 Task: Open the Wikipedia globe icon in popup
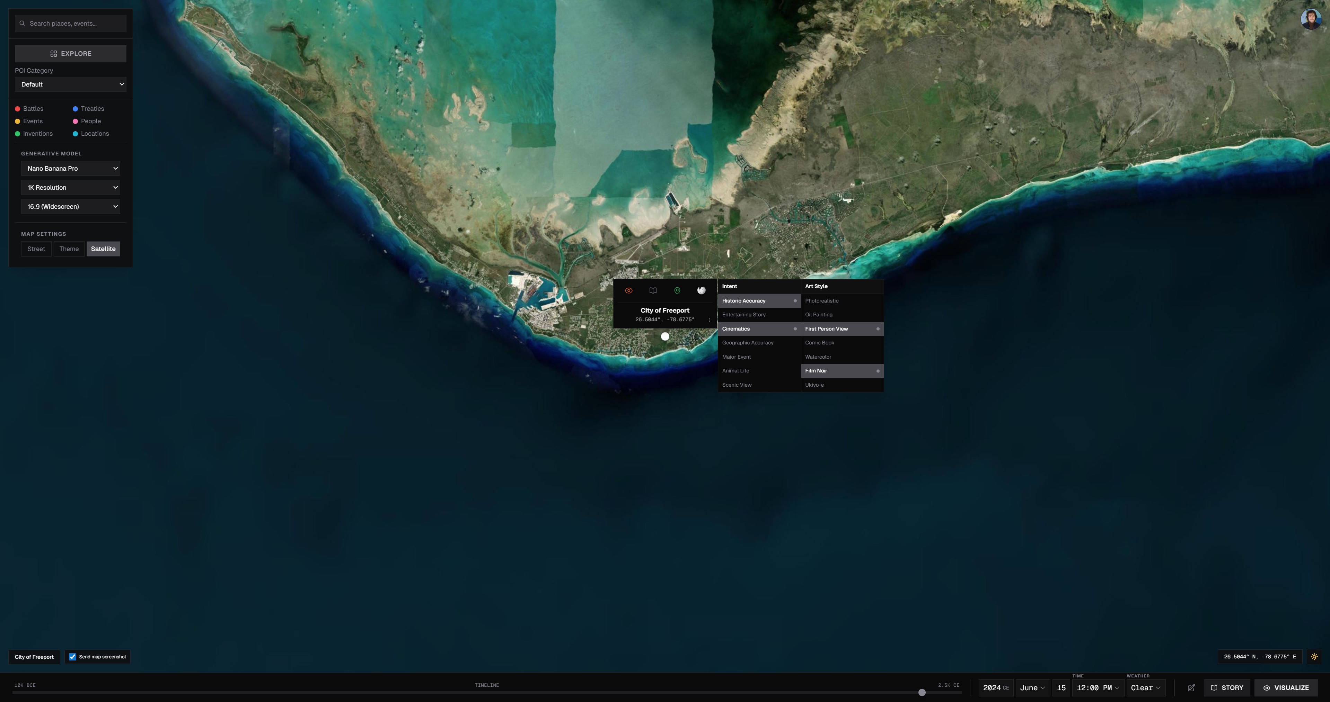point(701,290)
